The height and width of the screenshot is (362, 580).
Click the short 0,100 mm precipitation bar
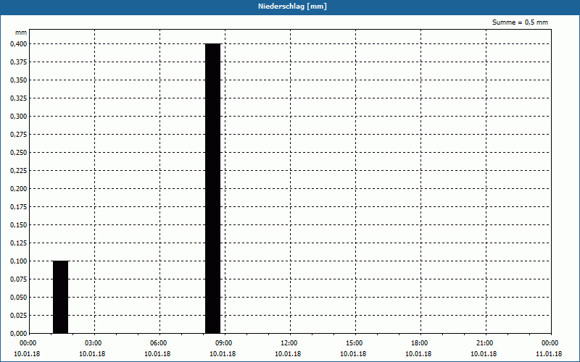pos(61,297)
